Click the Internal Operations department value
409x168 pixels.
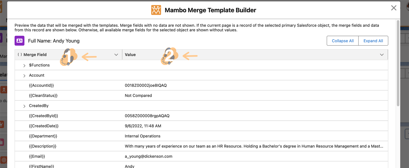click(x=143, y=136)
